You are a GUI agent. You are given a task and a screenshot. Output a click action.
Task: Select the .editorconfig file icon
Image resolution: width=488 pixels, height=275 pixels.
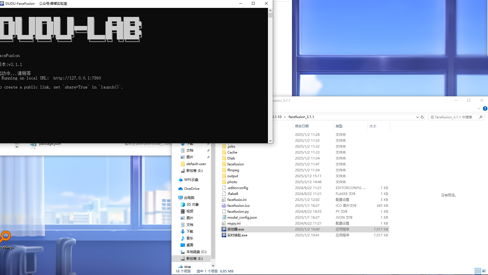coord(224,188)
